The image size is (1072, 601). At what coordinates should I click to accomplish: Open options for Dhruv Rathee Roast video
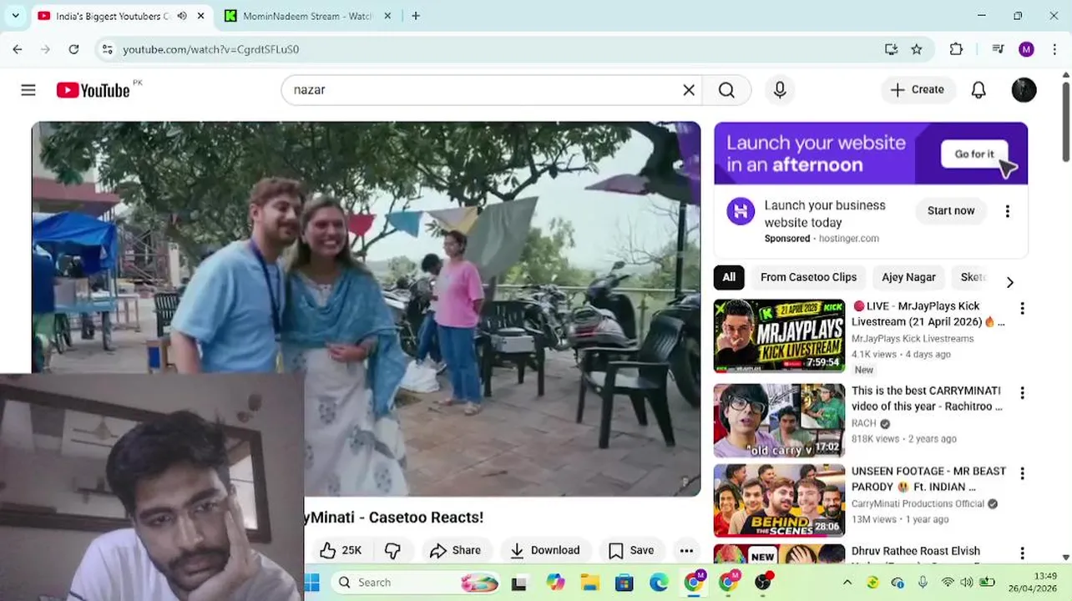tap(1022, 553)
